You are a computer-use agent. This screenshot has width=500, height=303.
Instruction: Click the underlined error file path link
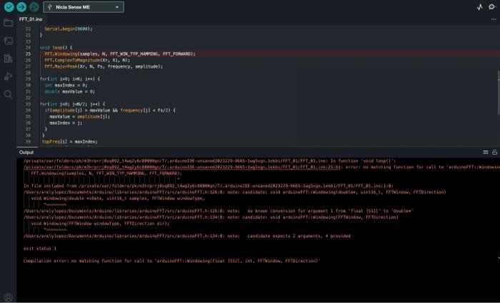click(183, 167)
